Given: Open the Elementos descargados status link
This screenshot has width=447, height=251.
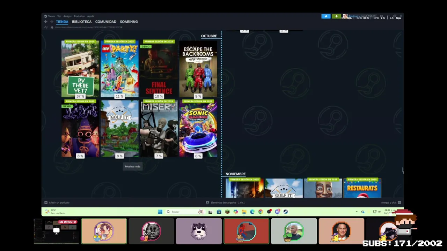Looking at the screenshot, I should tap(228, 203).
